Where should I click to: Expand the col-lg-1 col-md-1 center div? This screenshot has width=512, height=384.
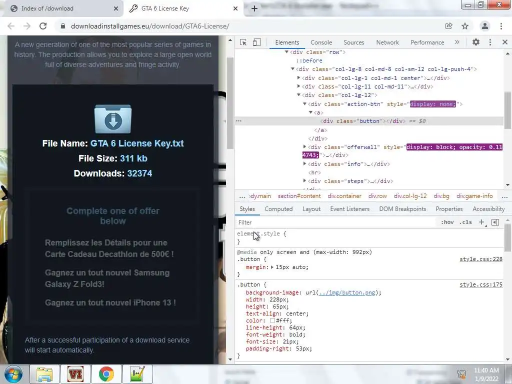pos(298,77)
